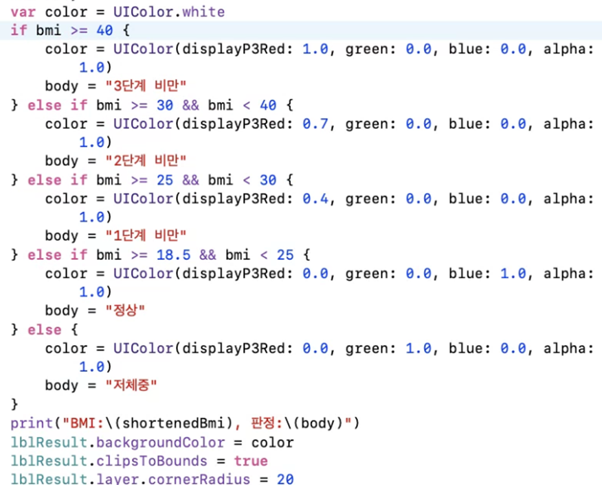Click the string "저체중"
Viewport: 602px width, 485px height.
[x=131, y=385]
